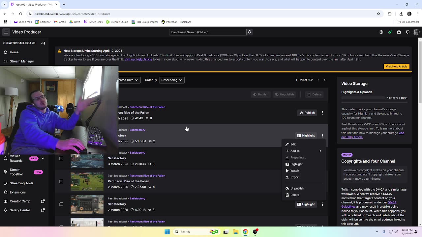Open the 4:02:18 Satisfactory video thumbnail
This screenshot has width=422, height=237.
[x=87, y=204]
